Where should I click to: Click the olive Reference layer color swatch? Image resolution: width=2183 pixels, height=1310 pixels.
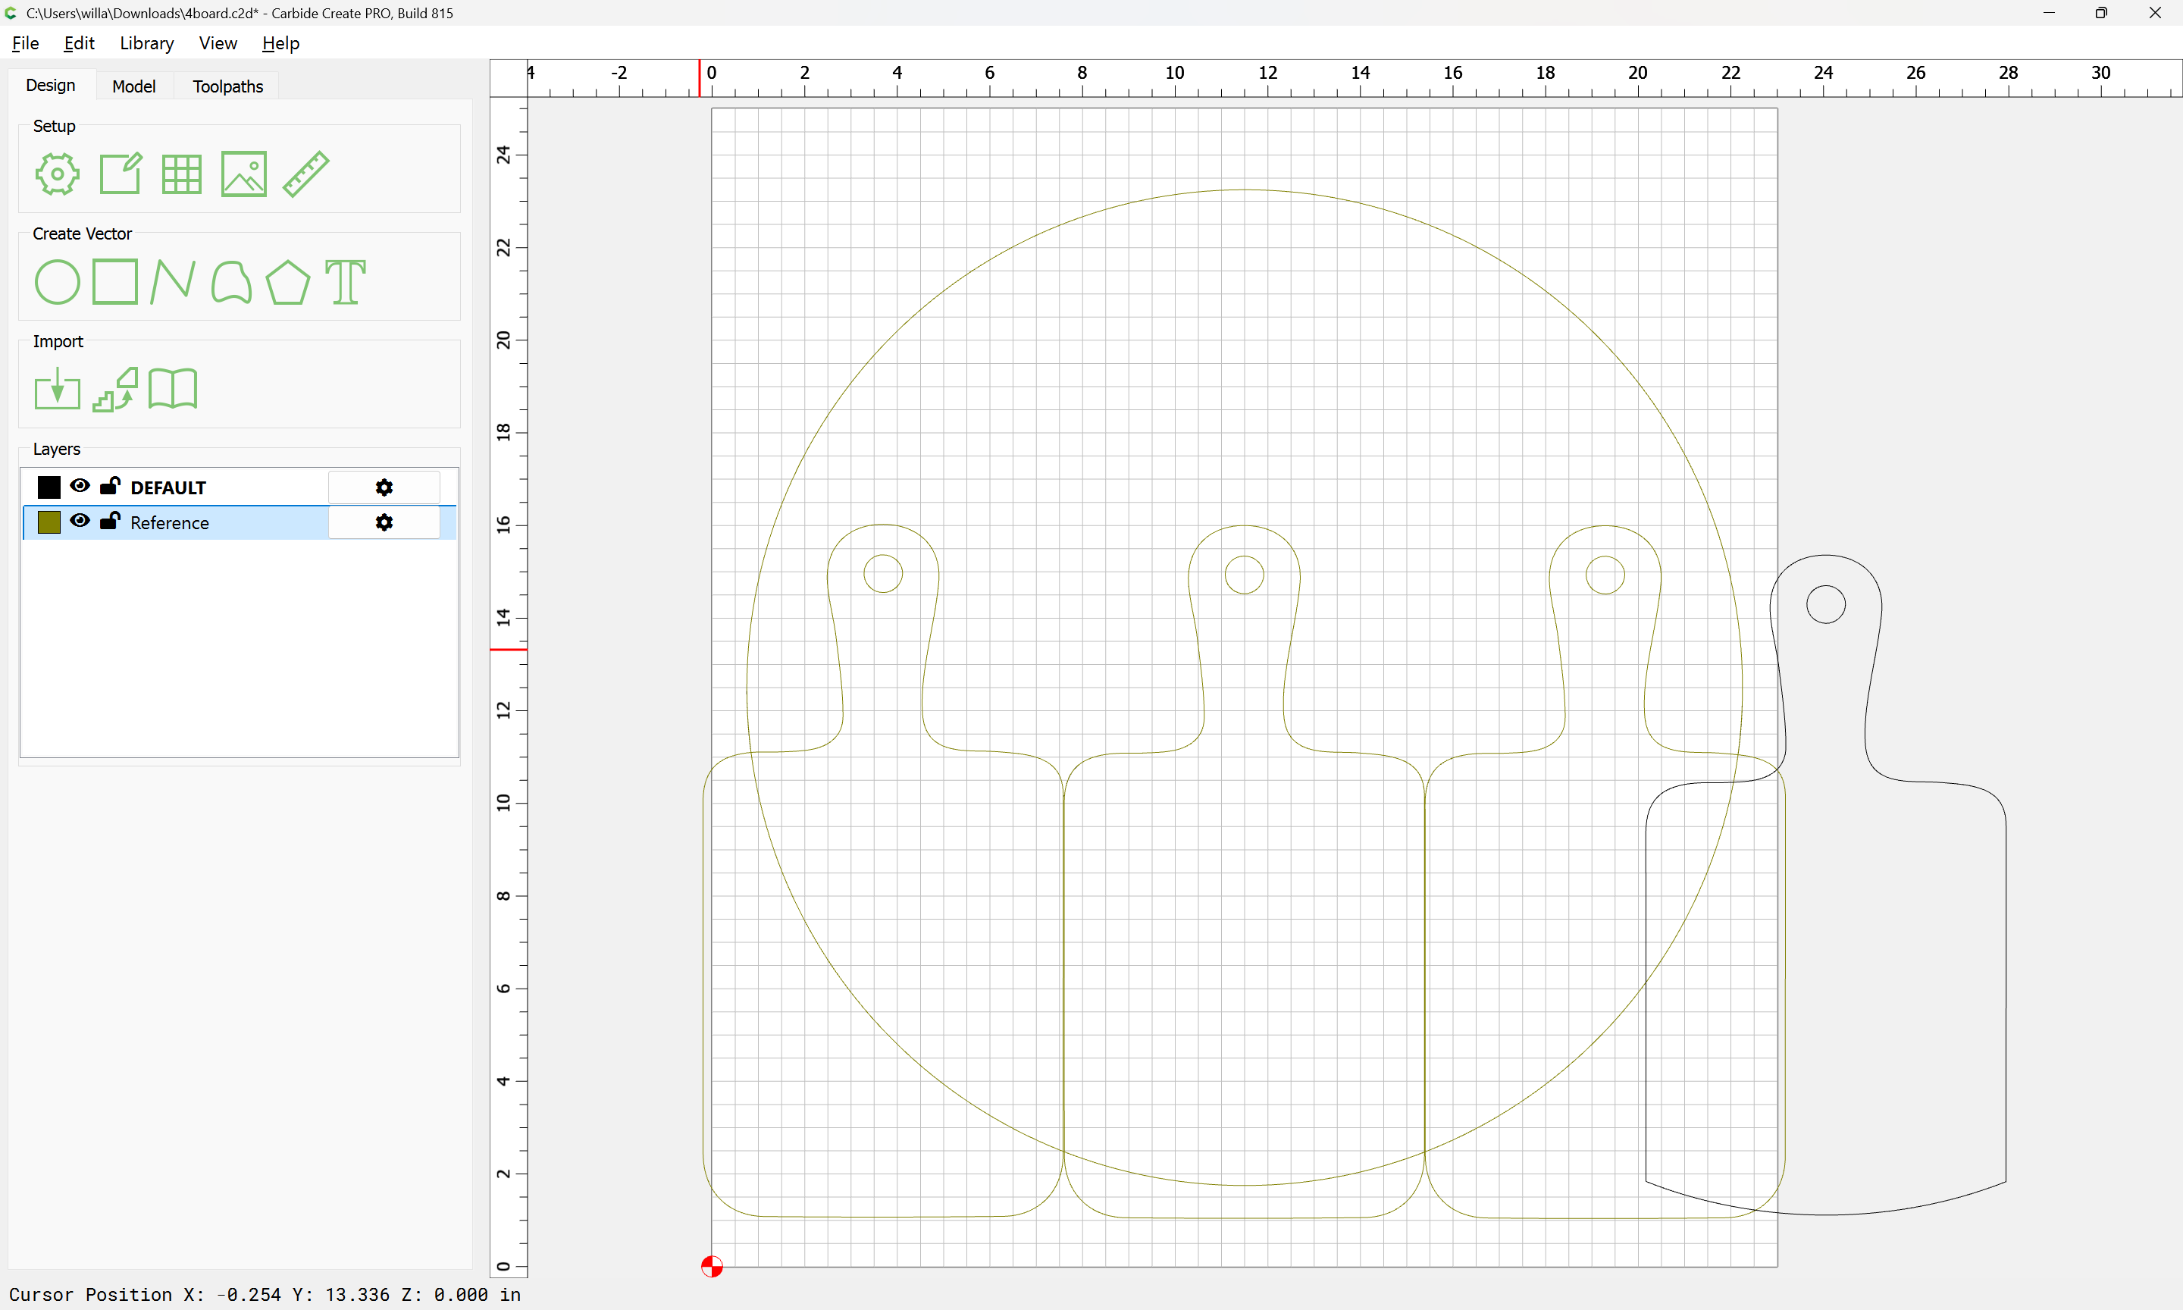49,522
